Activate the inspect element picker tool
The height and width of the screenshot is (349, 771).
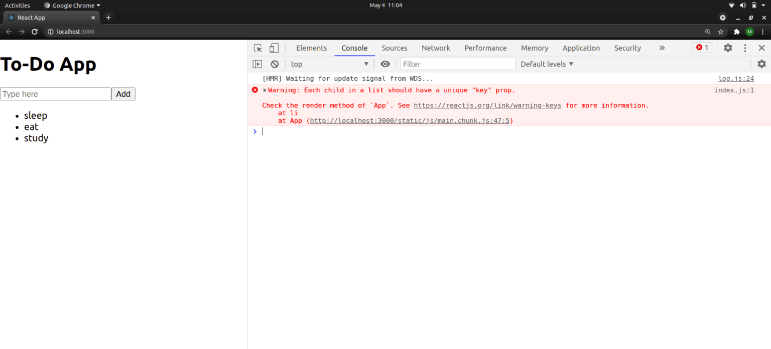point(258,48)
